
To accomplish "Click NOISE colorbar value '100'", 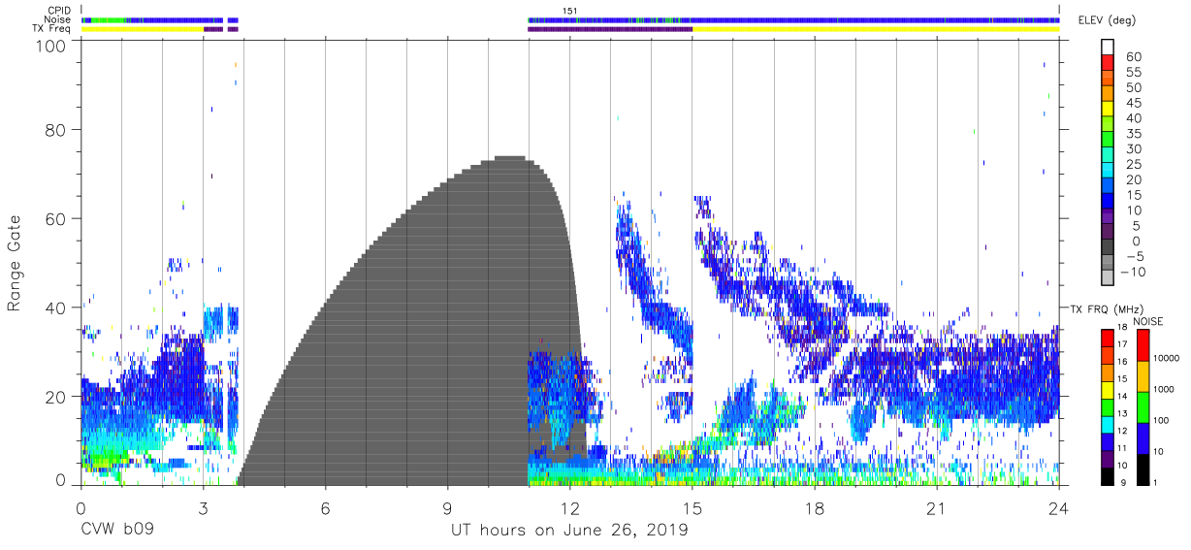I will 1161,420.
